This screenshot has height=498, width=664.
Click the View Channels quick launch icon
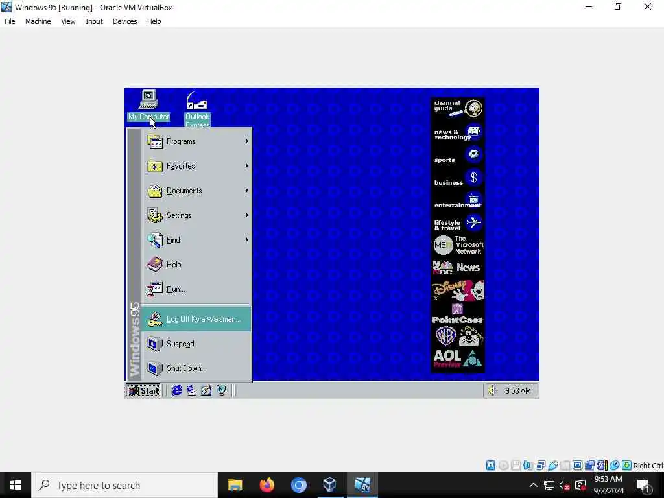[221, 390]
